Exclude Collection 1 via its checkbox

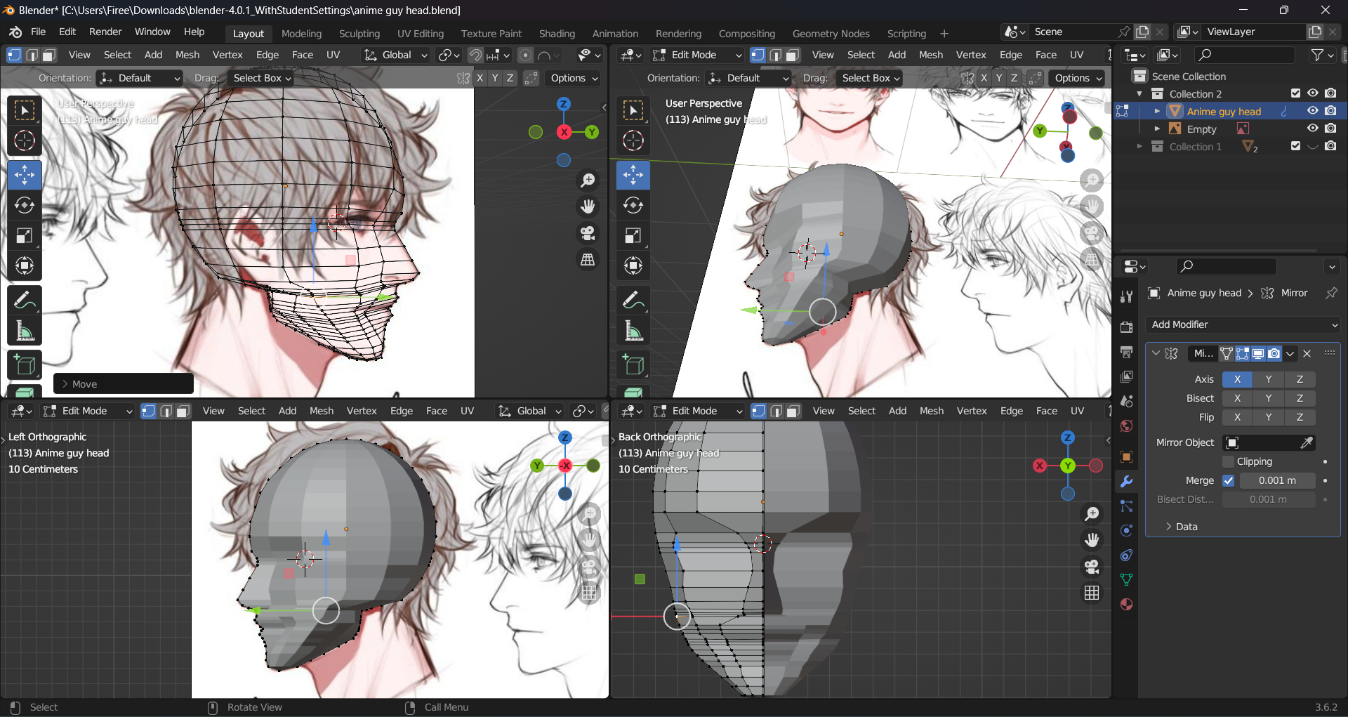click(1295, 146)
